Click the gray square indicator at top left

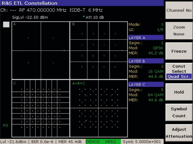6,25
